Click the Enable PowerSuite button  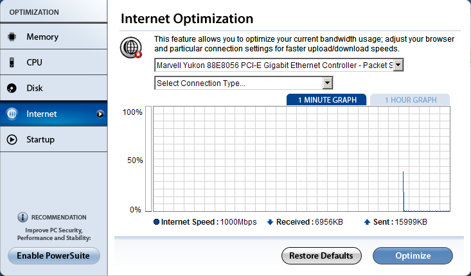53,256
